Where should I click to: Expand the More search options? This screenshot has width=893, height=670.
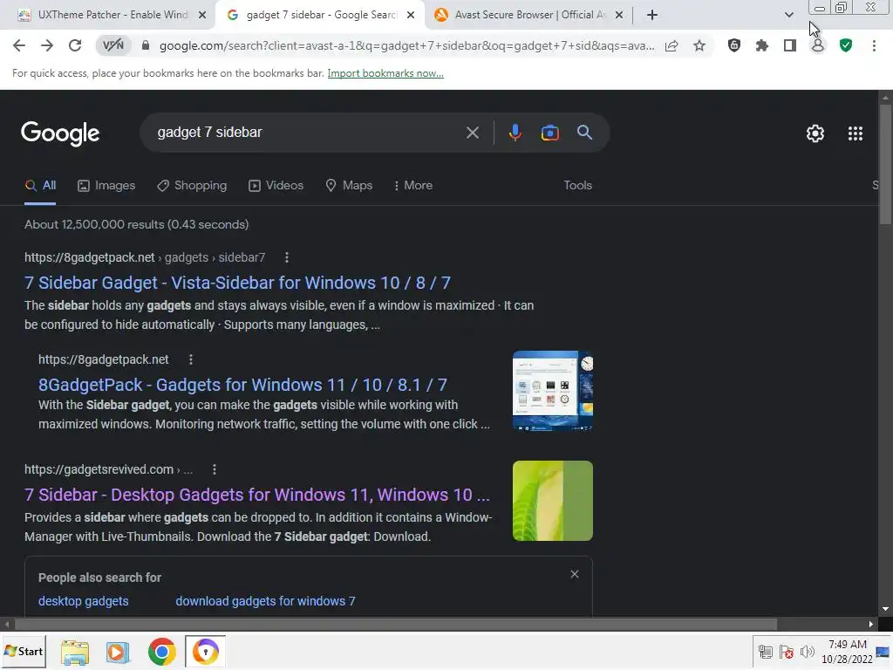[412, 186]
